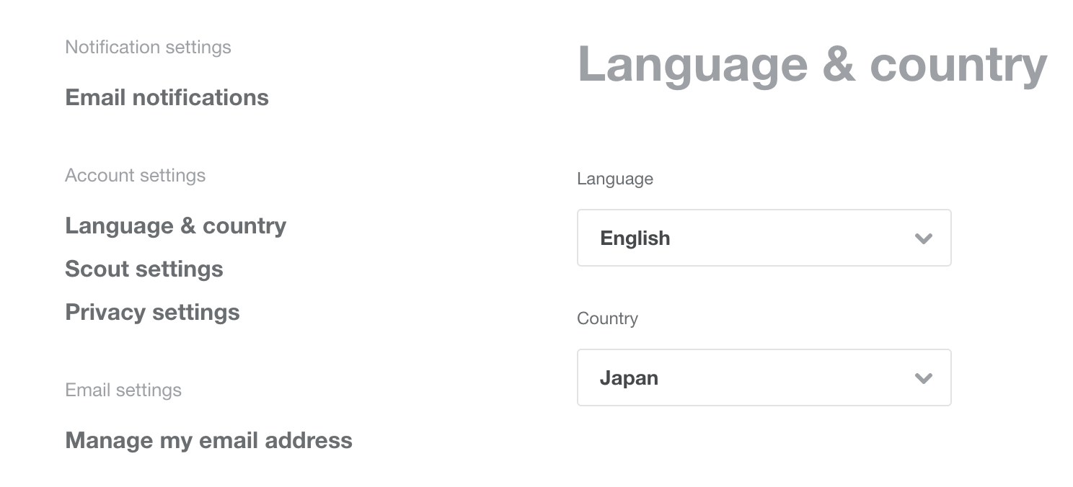Viewport: 1073px width, 487px height.
Task: Click the Country field label
Action: 607,318
